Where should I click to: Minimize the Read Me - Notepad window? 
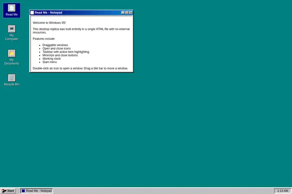[123, 13]
